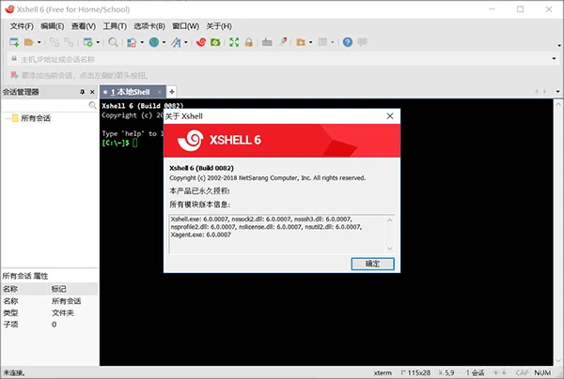This screenshot has height=379, width=564.
Task: Click the Connect chain-link toolbar icon
Action: point(55,42)
